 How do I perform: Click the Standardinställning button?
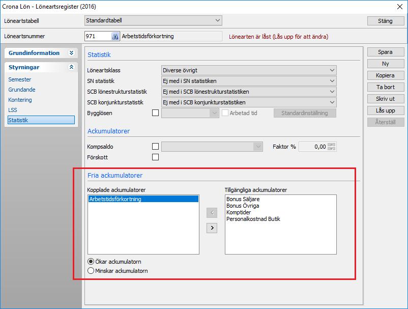(305, 113)
